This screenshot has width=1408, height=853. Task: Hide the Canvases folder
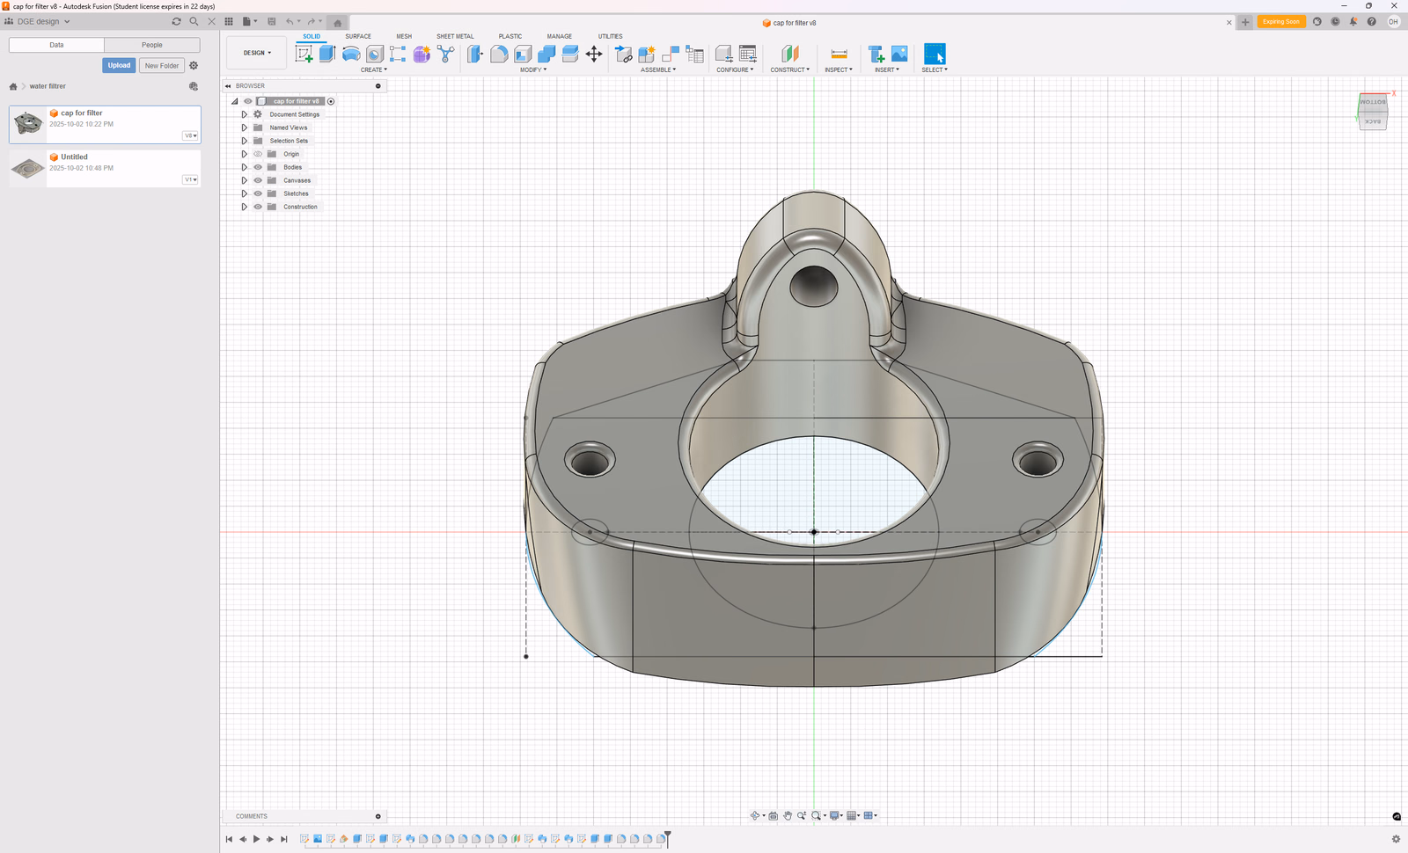pyautogui.click(x=258, y=180)
